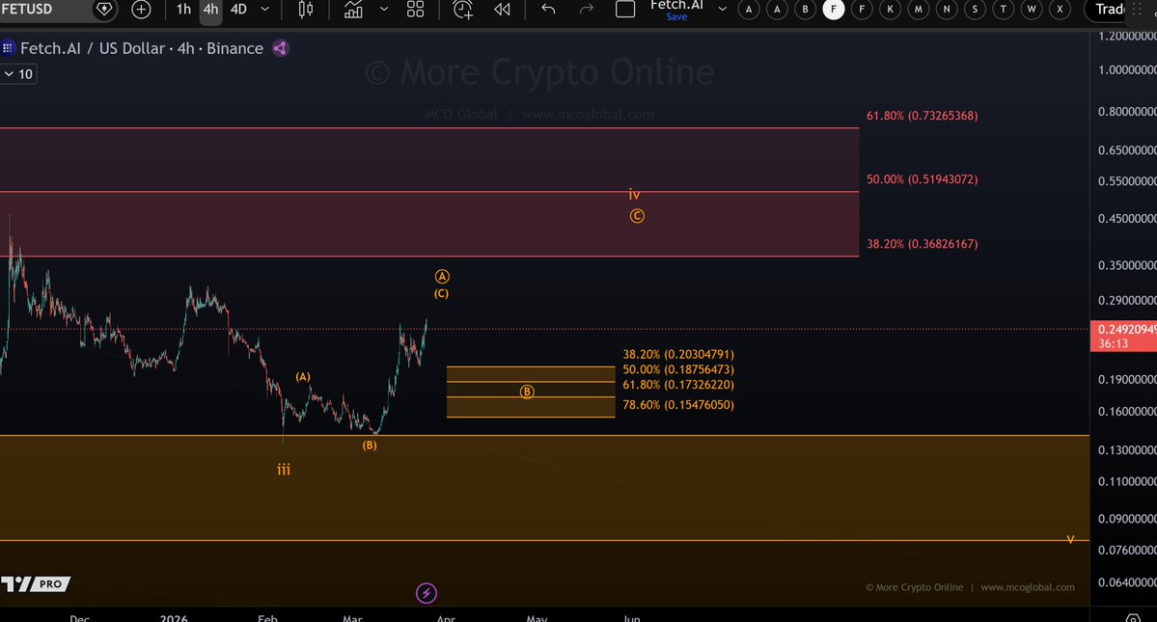Create a new alert with the clock icon
Image resolution: width=1157 pixels, height=622 pixels.
461,10
